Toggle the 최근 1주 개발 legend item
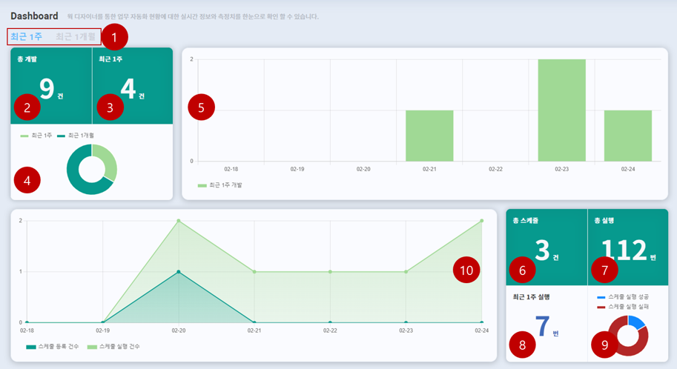677x369 pixels. (x=219, y=185)
